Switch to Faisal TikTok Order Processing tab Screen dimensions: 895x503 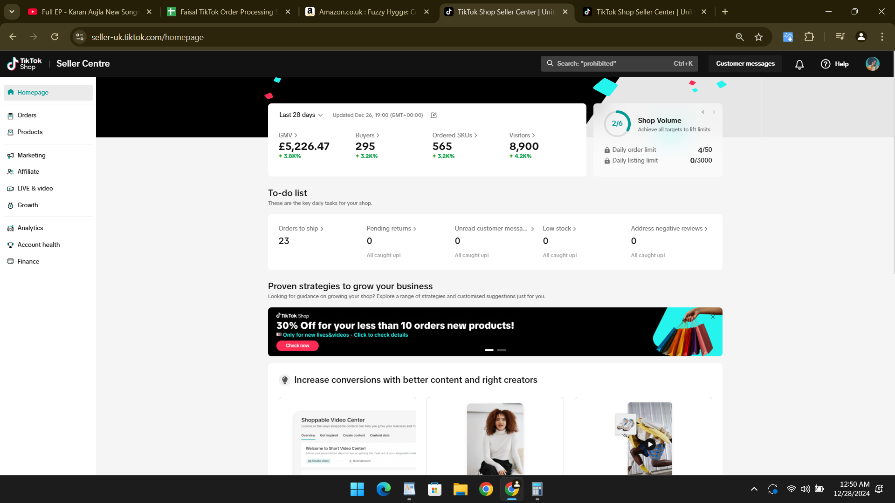pos(228,12)
